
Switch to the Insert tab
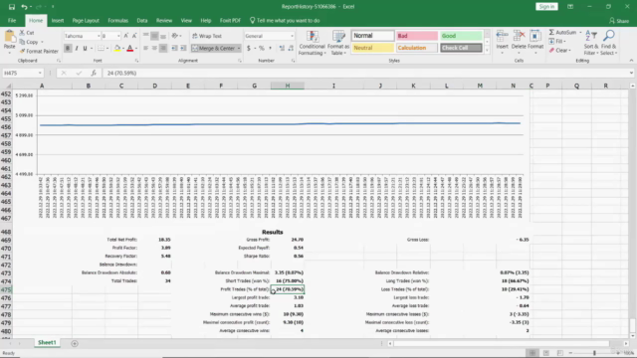click(x=58, y=20)
